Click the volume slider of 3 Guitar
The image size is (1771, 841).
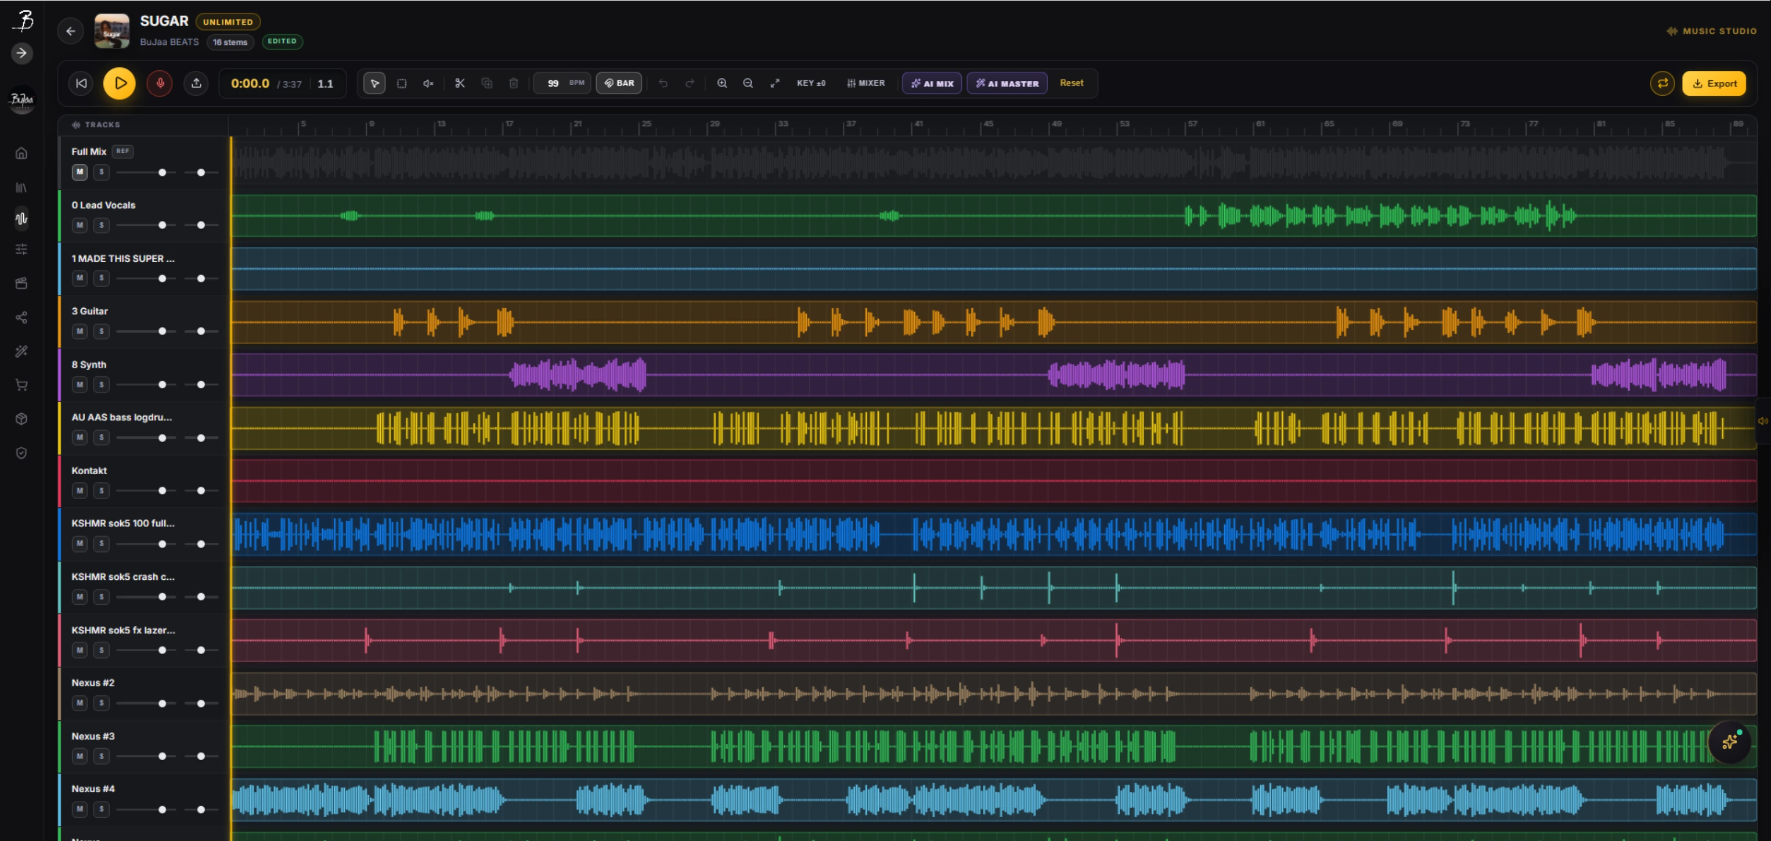pyautogui.click(x=145, y=331)
